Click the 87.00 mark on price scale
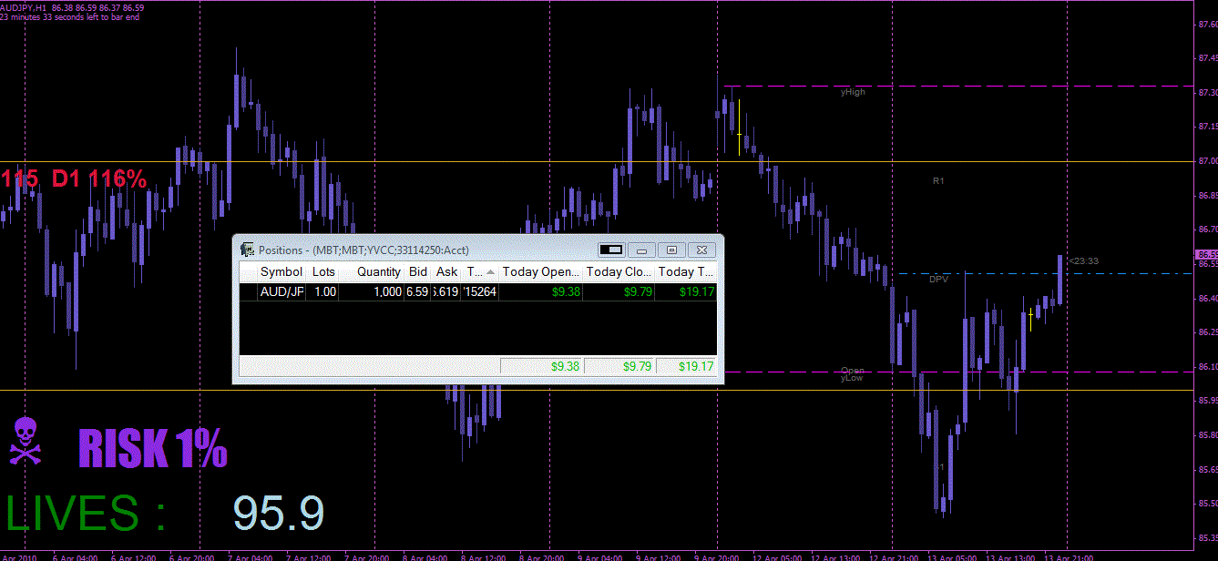 pos(1206,161)
